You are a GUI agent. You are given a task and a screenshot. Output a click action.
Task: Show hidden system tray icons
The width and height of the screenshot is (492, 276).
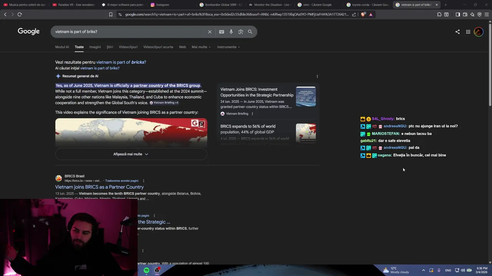[424, 270]
